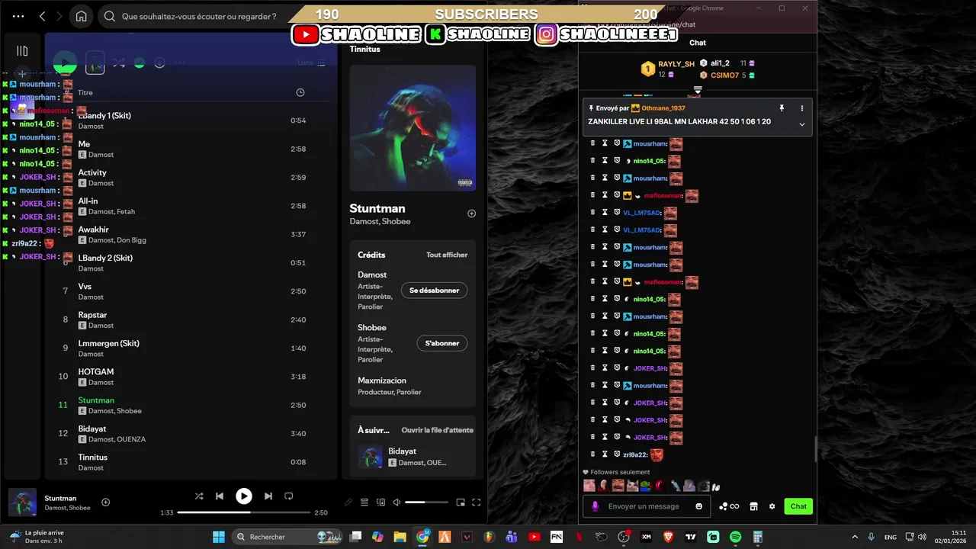Skip to next track

click(268, 496)
